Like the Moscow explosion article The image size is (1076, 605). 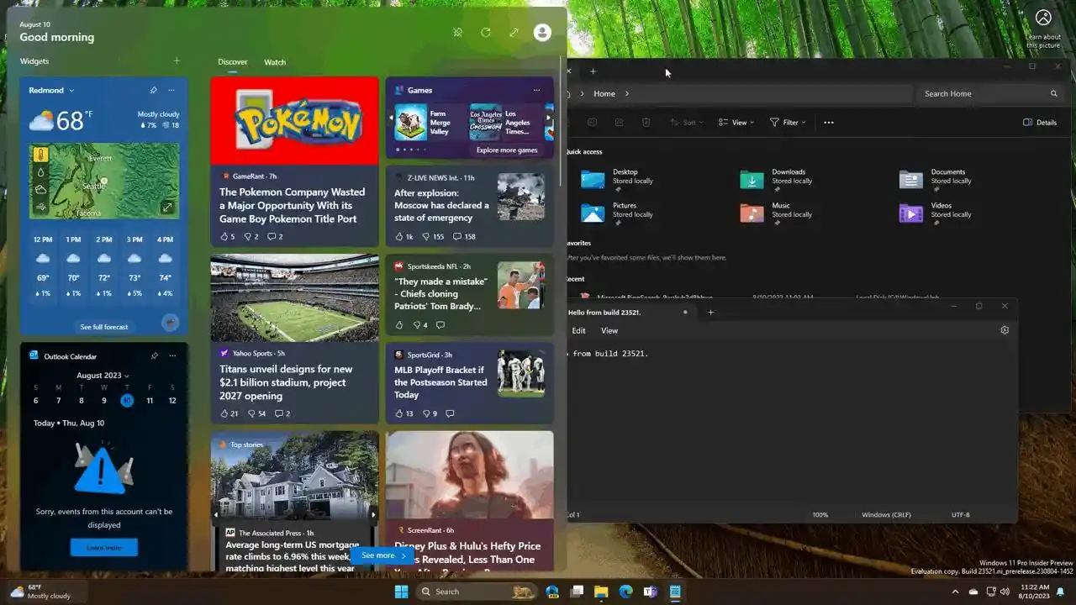pyautogui.click(x=403, y=237)
